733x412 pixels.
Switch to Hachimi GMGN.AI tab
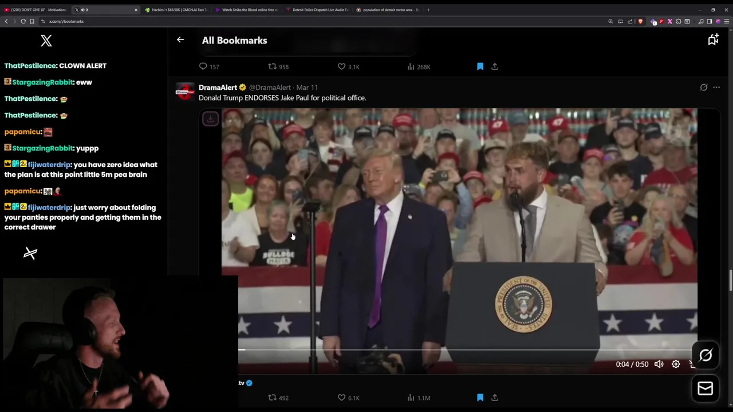pos(176,10)
